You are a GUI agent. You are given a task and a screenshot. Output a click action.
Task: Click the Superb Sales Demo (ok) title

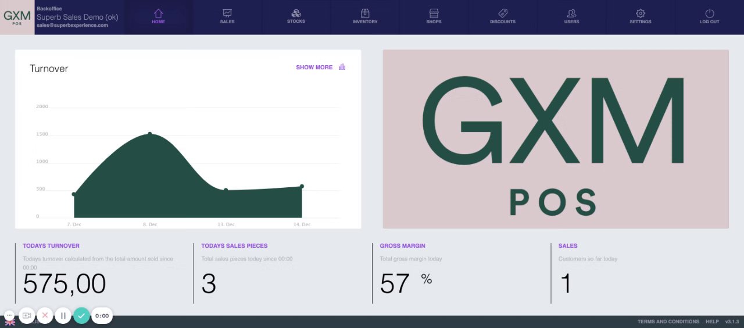click(x=77, y=17)
